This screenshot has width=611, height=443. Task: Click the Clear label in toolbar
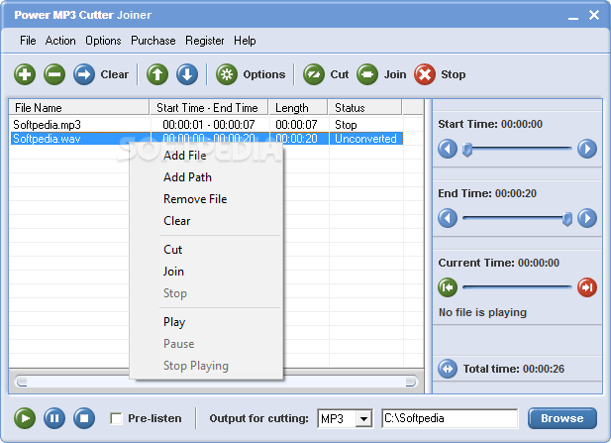114,74
